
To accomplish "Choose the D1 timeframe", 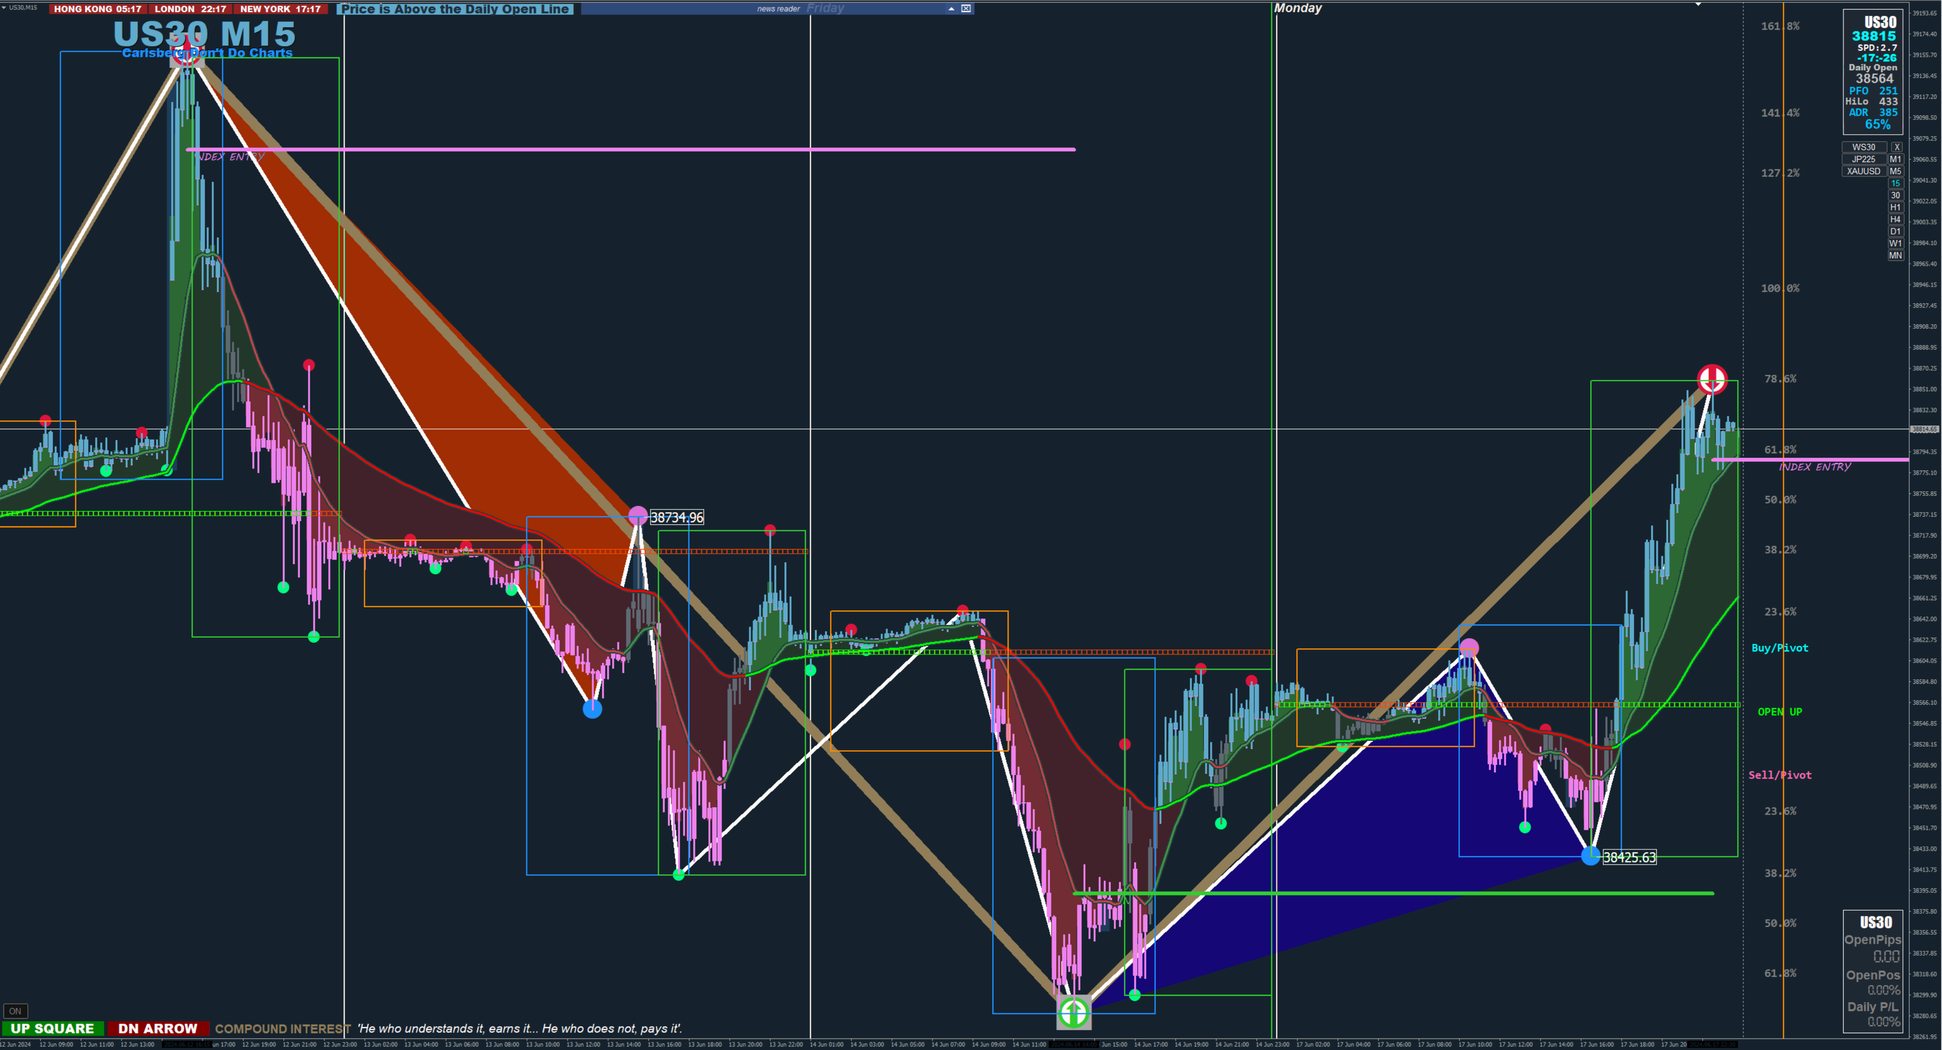I will (1895, 231).
